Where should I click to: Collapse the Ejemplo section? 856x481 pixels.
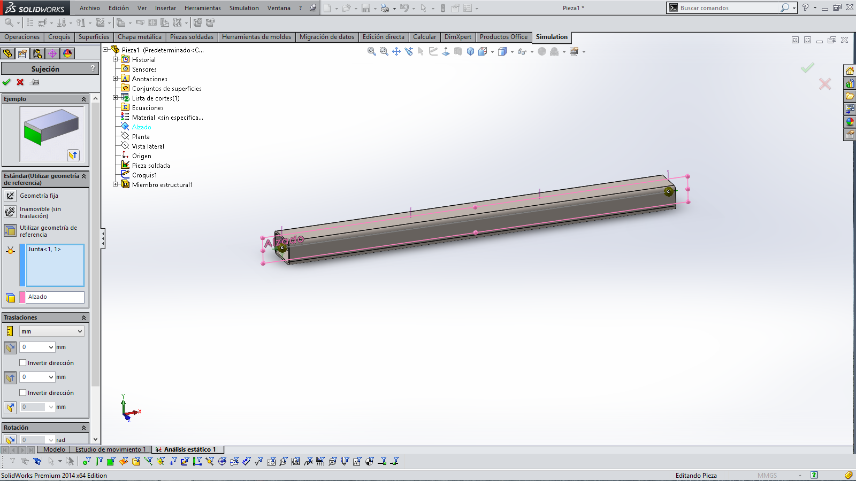click(x=83, y=99)
